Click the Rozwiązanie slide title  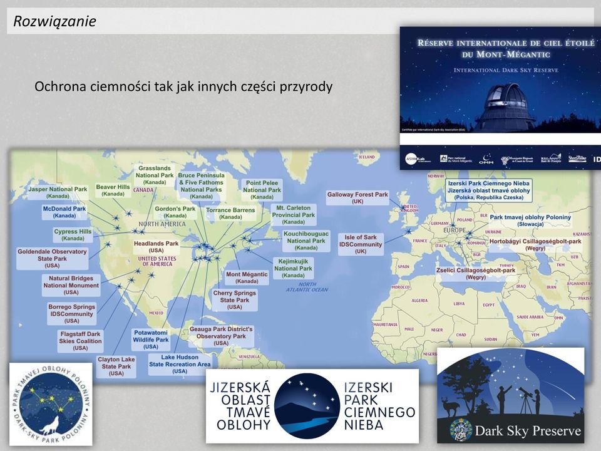tap(54, 21)
